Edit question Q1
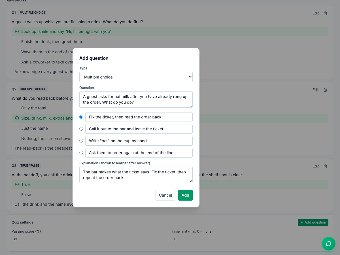The width and height of the screenshot is (340, 255). click(x=316, y=13)
